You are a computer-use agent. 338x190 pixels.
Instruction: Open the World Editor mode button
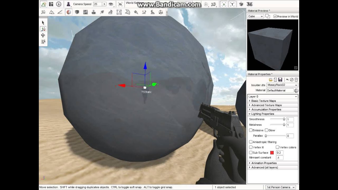pyautogui.click(x=43, y=4)
